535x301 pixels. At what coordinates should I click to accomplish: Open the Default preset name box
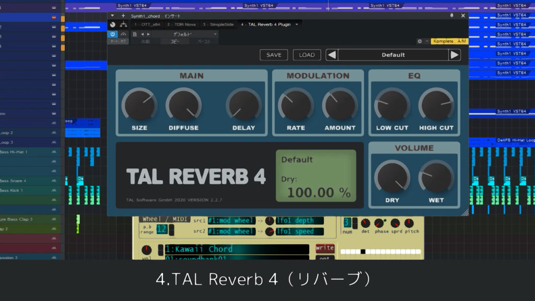pyautogui.click(x=393, y=55)
